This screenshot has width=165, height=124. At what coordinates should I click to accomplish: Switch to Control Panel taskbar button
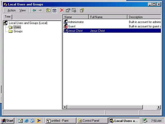click(x=93, y=121)
